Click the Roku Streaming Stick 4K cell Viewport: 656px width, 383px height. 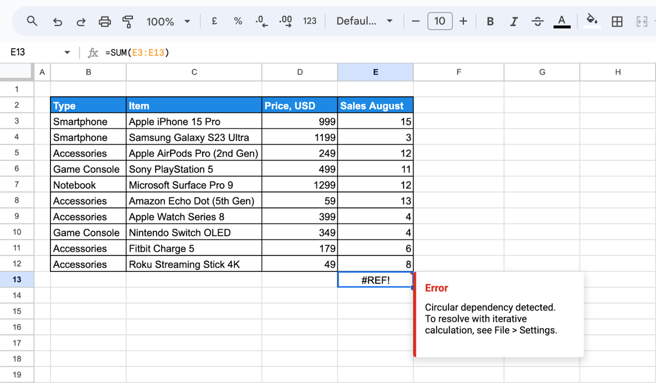click(x=194, y=264)
